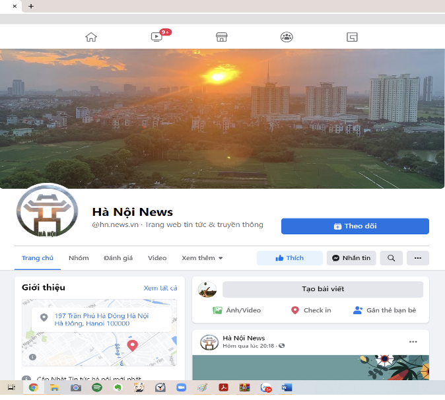445x400 pixels.
Task: Expand the Xem thêm dropdown
Action: (202, 258)
